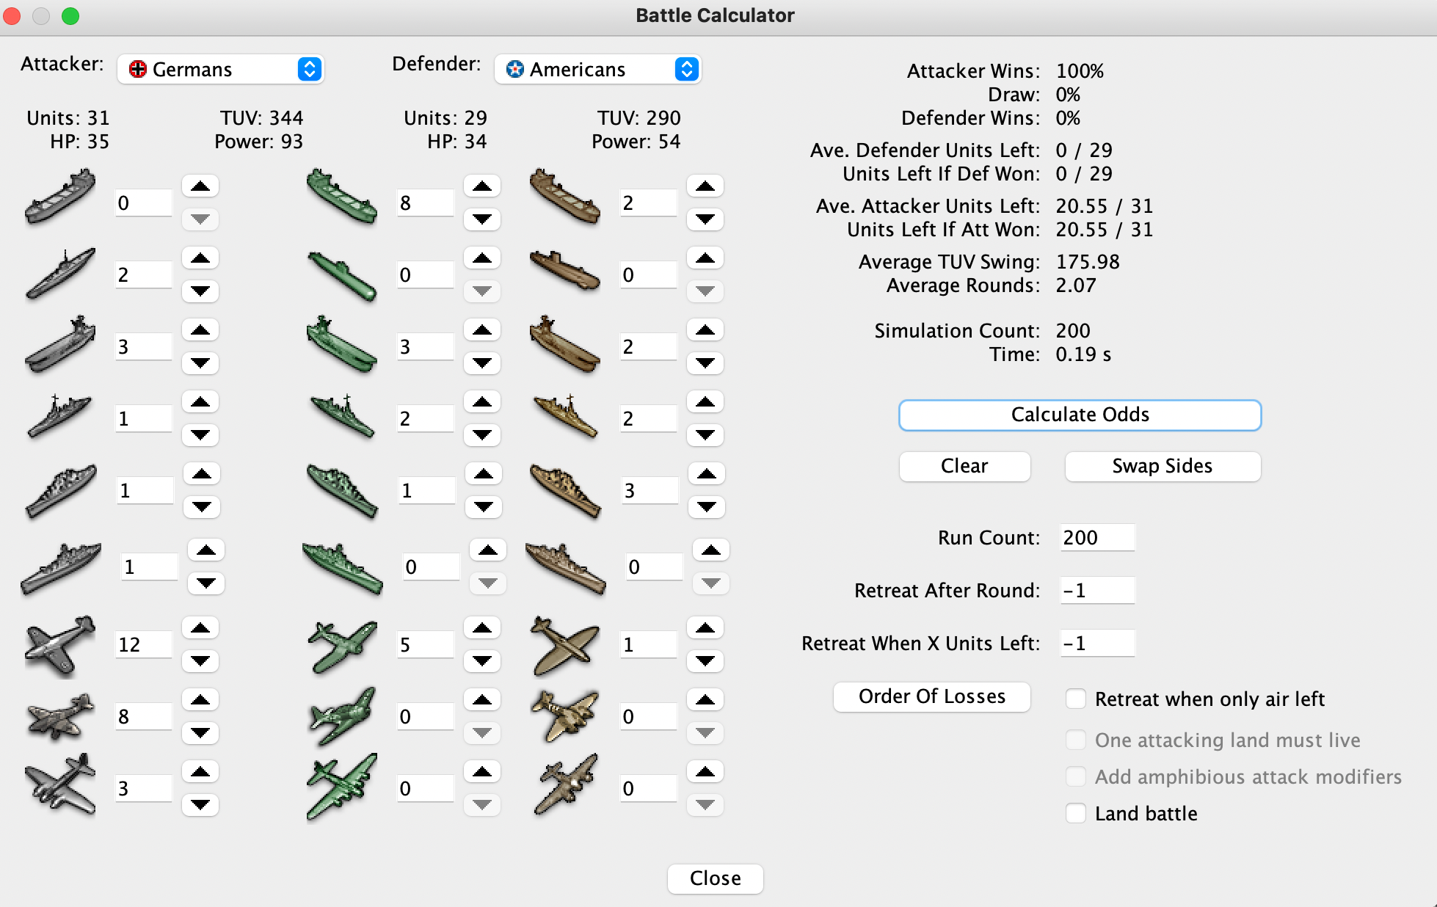Viewport: 1437px width, 907px height.
Task: Click the Clear button
Action: pyautogui.click(x=964, y=466)
